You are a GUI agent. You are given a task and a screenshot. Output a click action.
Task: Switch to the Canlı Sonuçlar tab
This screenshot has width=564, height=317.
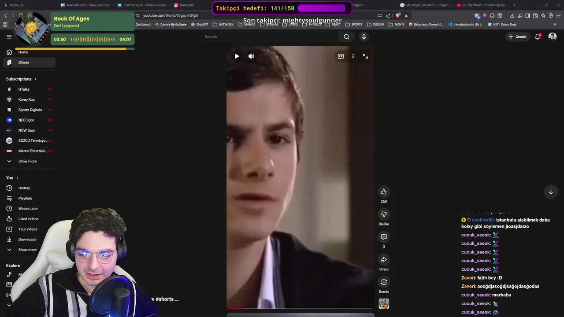coord(142,5)
